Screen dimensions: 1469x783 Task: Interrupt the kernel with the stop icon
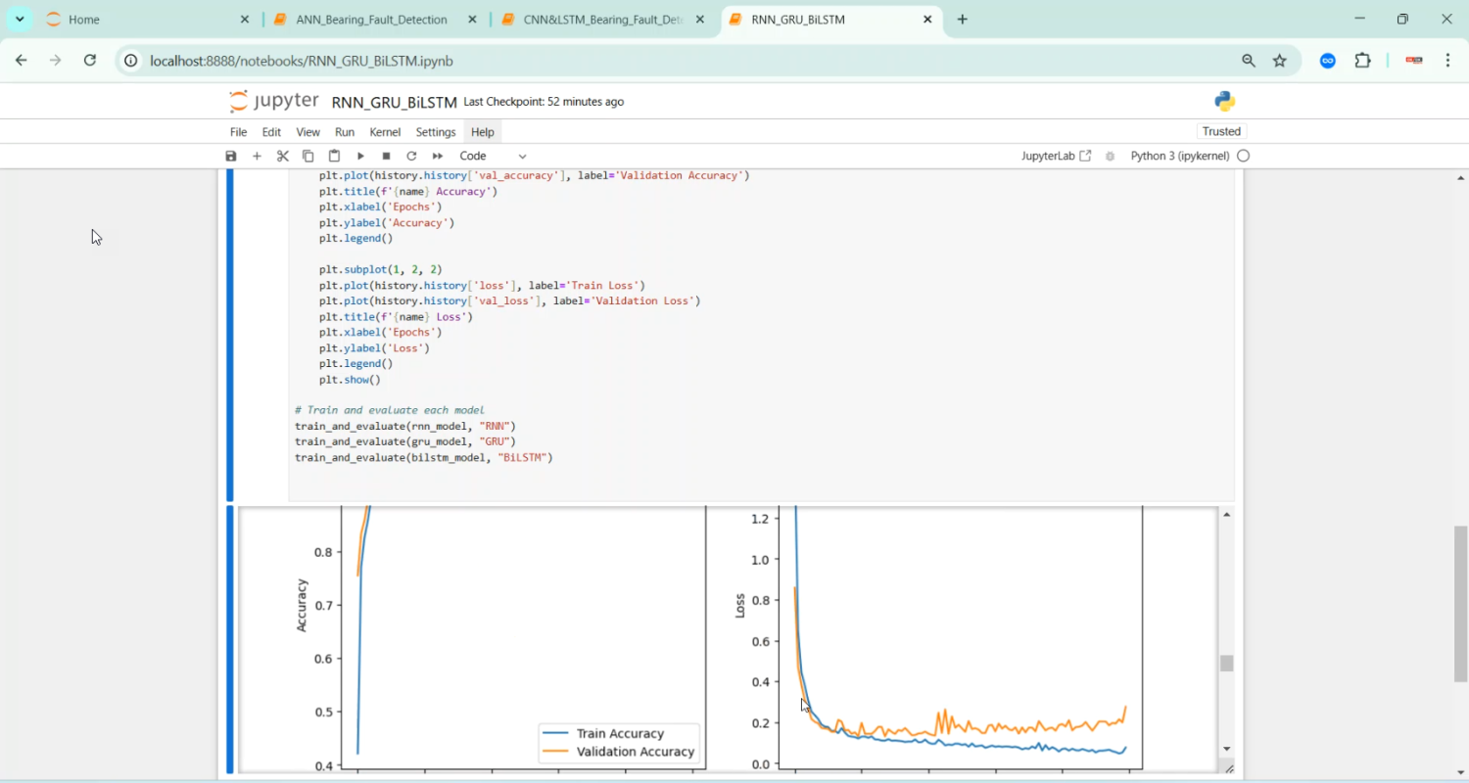tap(386, 156)
